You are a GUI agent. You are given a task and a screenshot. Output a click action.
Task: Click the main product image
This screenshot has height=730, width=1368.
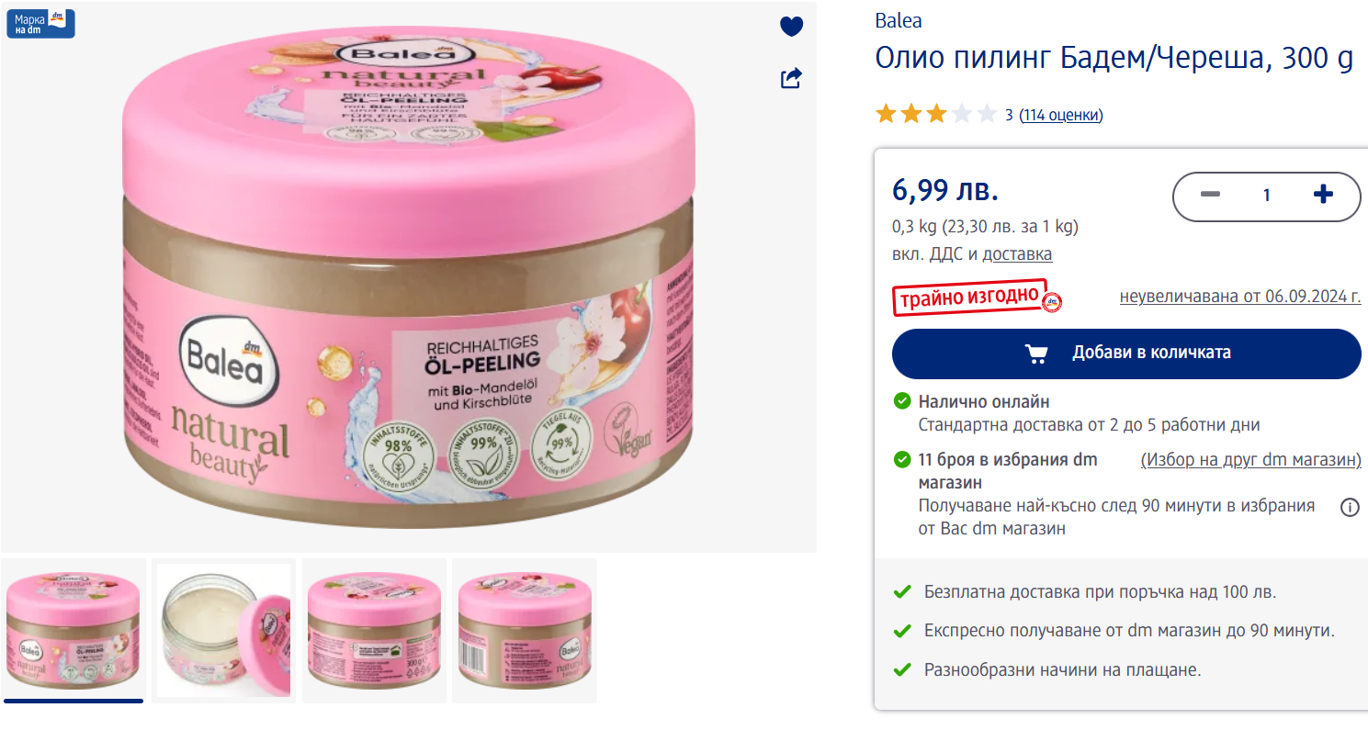(408, 276)
